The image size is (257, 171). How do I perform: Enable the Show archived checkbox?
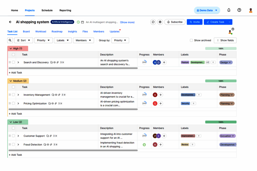pos(191,40)
